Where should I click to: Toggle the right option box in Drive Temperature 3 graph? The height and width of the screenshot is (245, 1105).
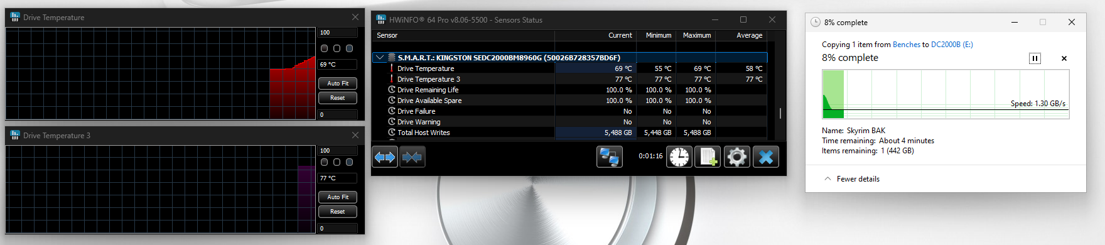tap(349, 162)
